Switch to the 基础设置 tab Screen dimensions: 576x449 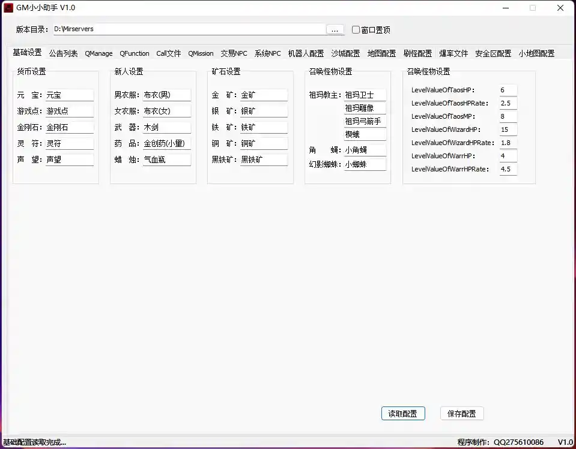coord(27,52)
